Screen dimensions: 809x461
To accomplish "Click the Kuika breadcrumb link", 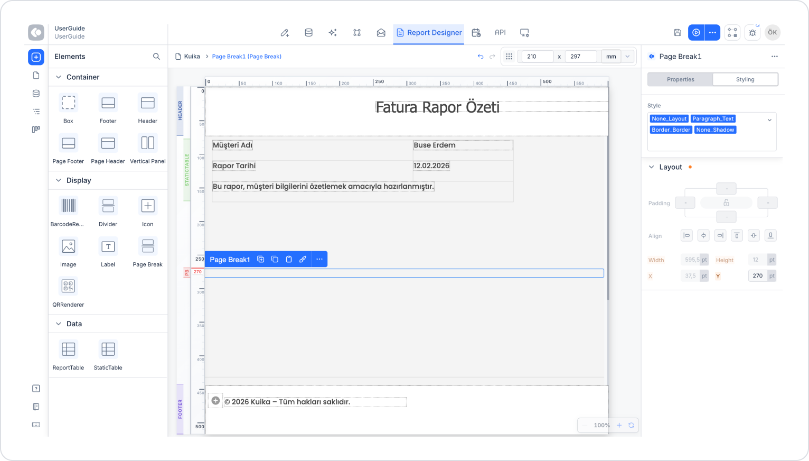I will [x=192, y=57].
